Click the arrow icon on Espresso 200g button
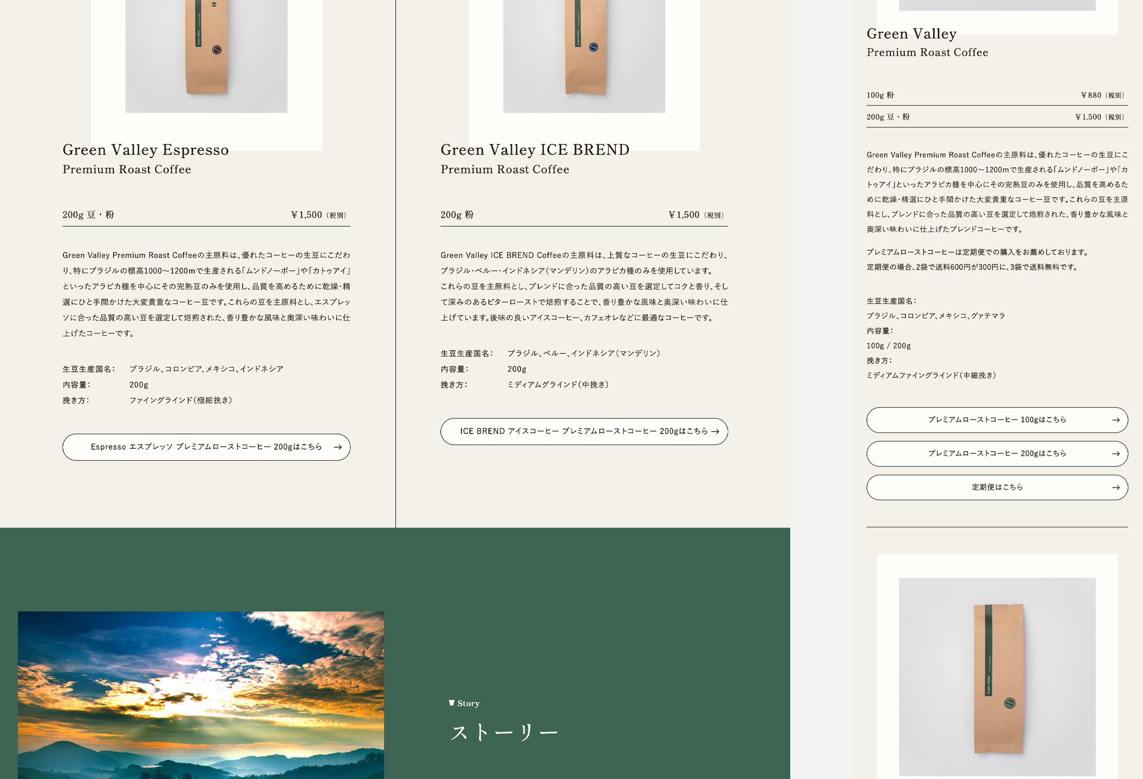Screen dimensions: 1143x779 tap(338, 447)
